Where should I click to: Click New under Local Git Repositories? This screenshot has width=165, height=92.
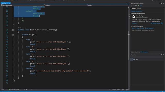[x=133, y=28]
